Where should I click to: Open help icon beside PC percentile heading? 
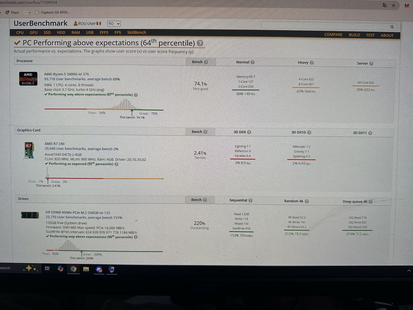200,43
